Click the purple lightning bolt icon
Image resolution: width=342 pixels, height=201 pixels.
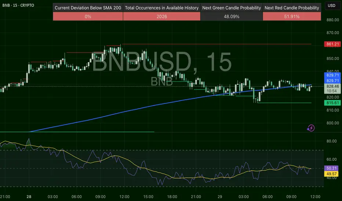311,128
